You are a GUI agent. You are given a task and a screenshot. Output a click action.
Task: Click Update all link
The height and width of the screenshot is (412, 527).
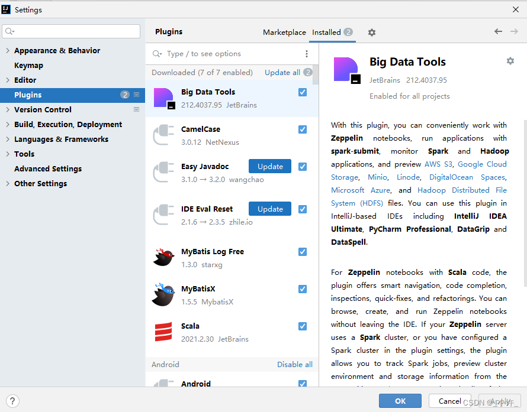[x=282, y=73]
